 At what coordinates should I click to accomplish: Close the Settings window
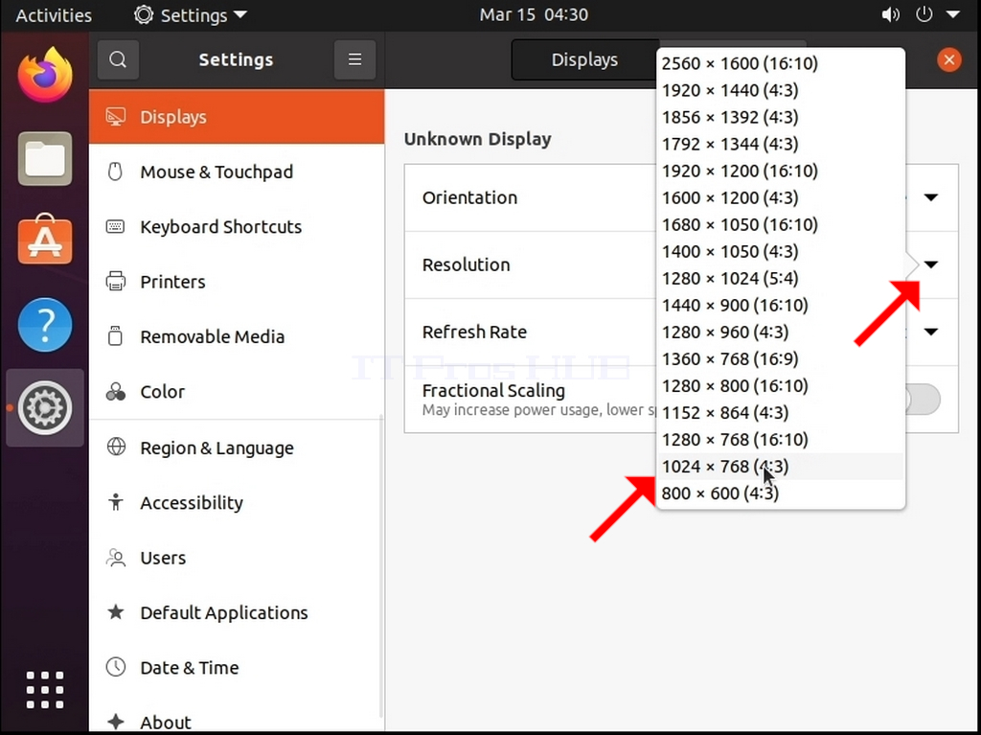(x=949, y=60)
